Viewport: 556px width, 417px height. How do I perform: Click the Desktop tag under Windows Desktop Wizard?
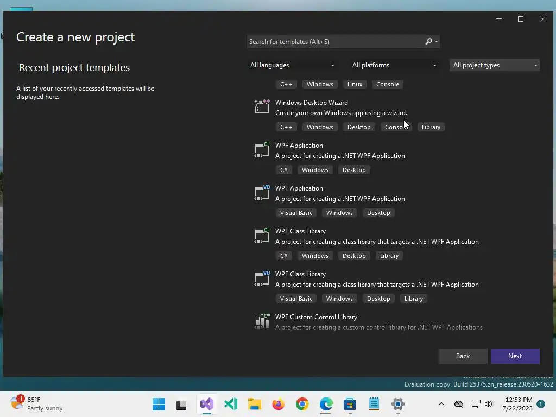[359, 127]
